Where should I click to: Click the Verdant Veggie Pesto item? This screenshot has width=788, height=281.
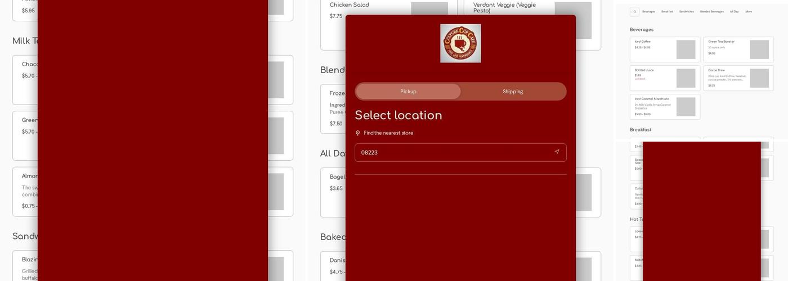tap(532, 26)
